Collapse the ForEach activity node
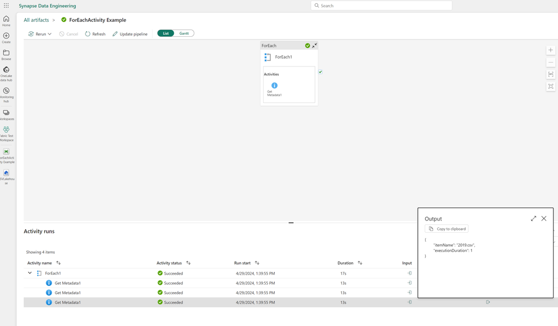The height and width of the screenshot is (326, 558). 314,46
